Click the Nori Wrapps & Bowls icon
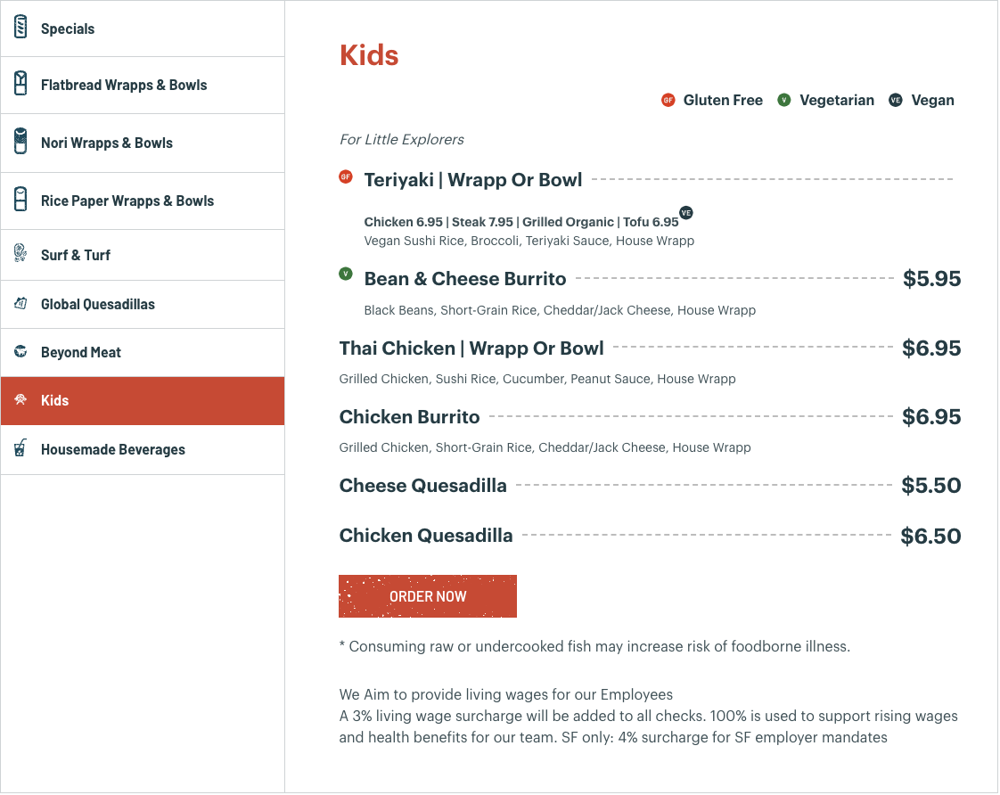Viewport: 1000px width, 795px height. pos(20,143)
